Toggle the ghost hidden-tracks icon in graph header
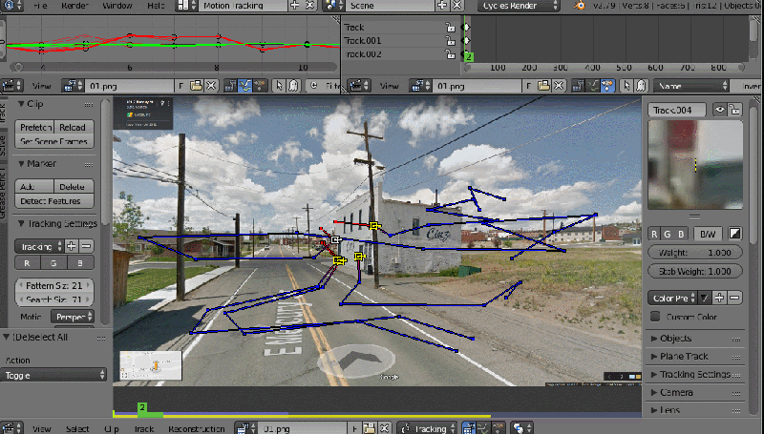The width and height of the screenshot is (764, 434). pos(293,86)
